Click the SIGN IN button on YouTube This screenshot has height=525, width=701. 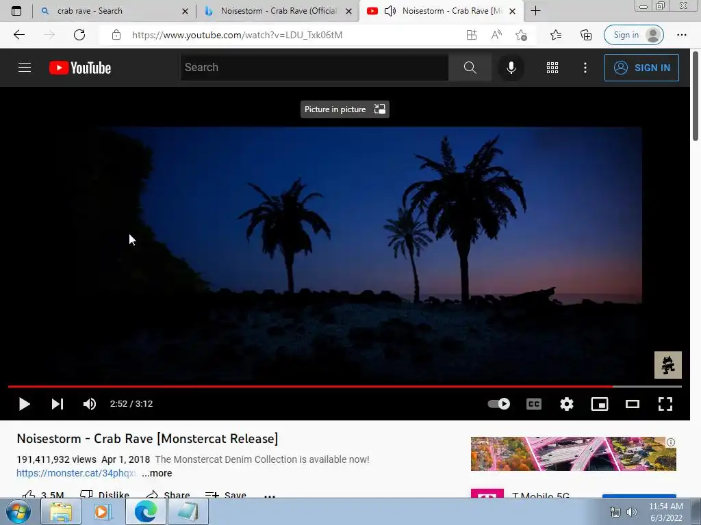[x=641, y=68]
